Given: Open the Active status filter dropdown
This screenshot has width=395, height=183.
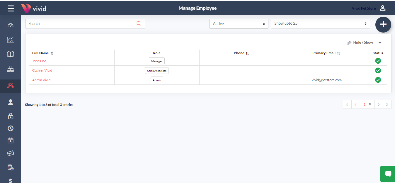Looking at the screenshot, I should 239,24.
